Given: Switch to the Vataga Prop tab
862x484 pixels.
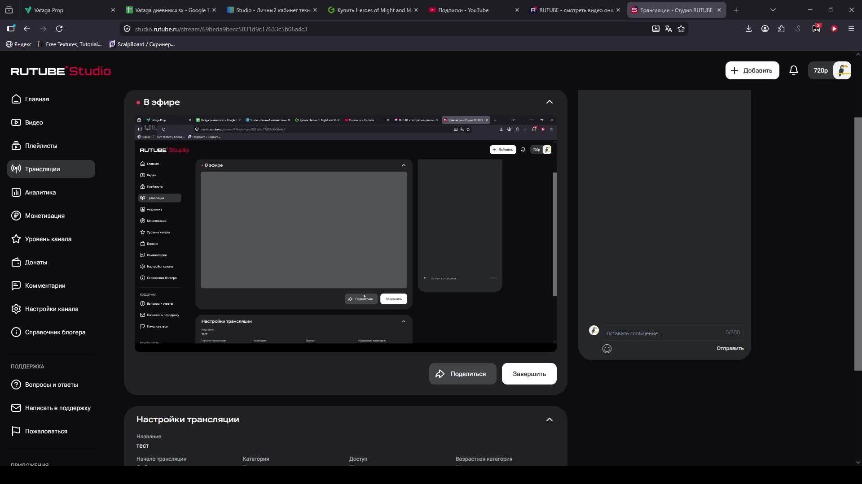Looking at the screenshot, I should (70, 10).
